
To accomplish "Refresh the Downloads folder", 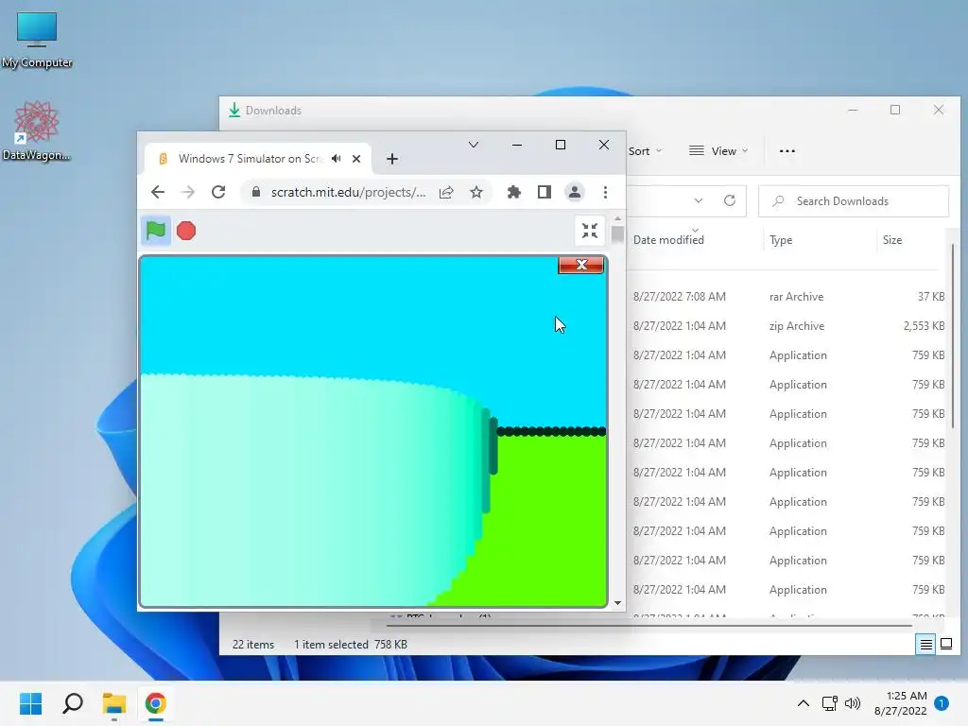I will pyautogui.click(x=729, y=200).
